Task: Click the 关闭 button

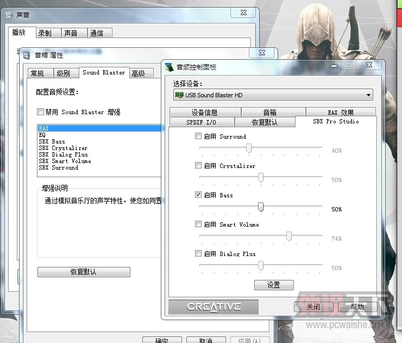Action: [x=312, y=307]
